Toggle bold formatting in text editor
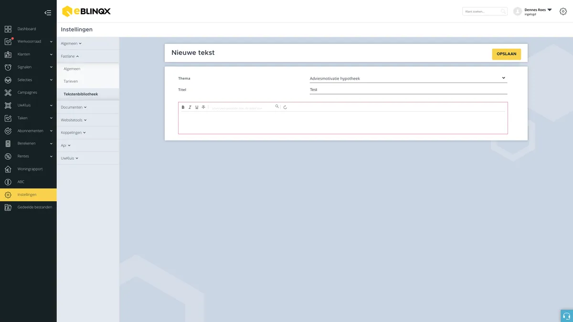This screenshot has width=573, height=322. coord(183,107)
